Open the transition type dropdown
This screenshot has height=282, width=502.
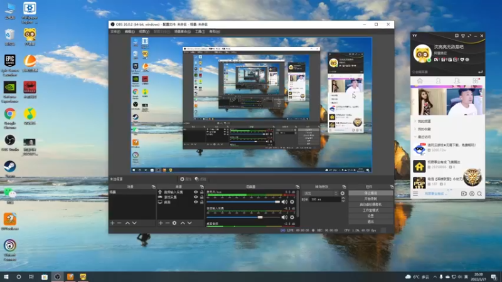click(321, 193)
